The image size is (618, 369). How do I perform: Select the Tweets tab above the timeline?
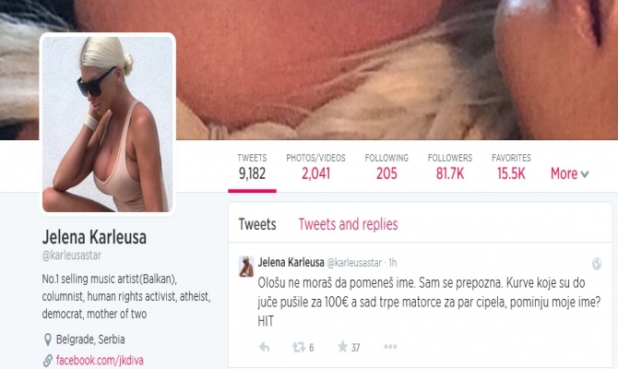pos(257,224)
